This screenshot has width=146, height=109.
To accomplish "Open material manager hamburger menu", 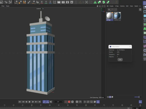I will point(108,6).
